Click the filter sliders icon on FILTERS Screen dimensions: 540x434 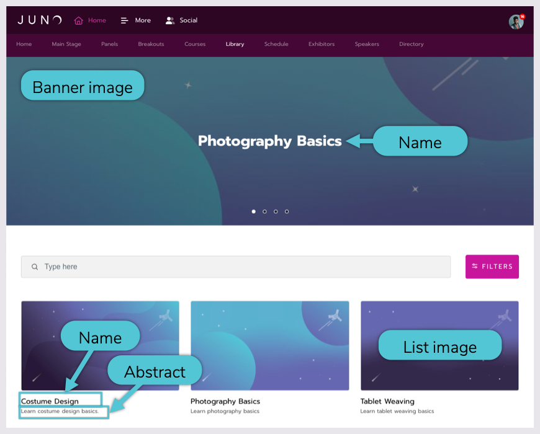[x=475, y=266]
